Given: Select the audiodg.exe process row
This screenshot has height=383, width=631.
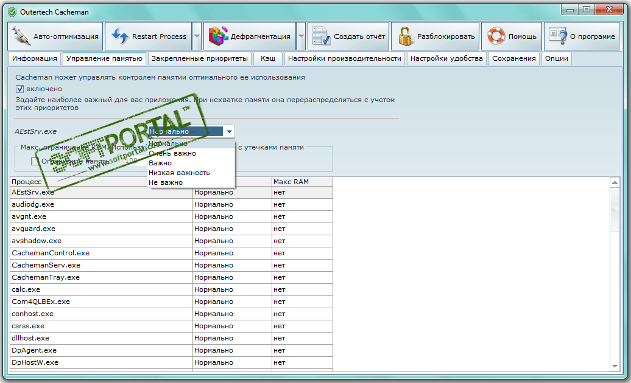Looking at the screenshot, I should 171,204.
